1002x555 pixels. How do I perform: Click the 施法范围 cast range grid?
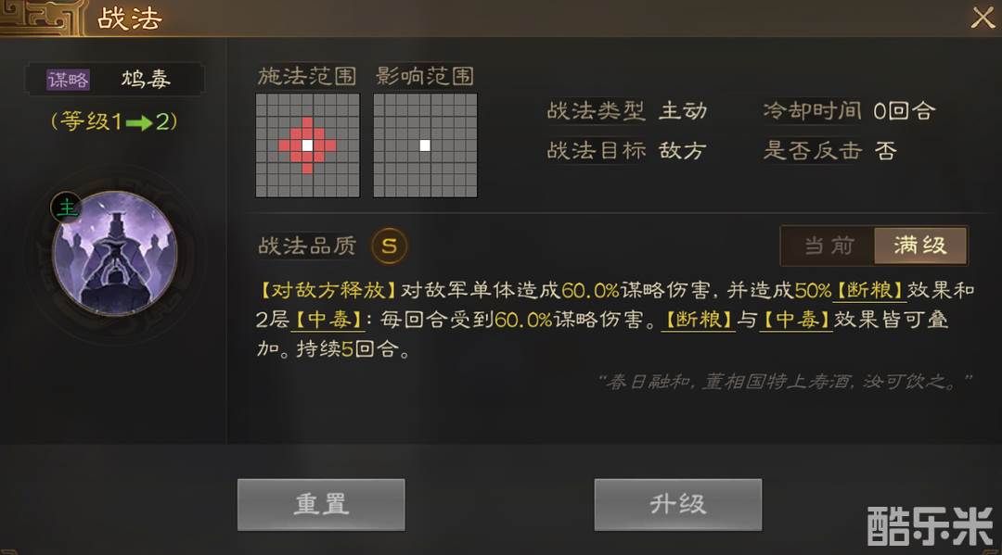[307, 145]
